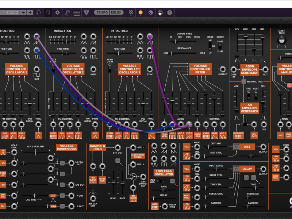Open the on-screen piano keyboard icon
This screenshot has width=292, height=219.
click(160, 12)
